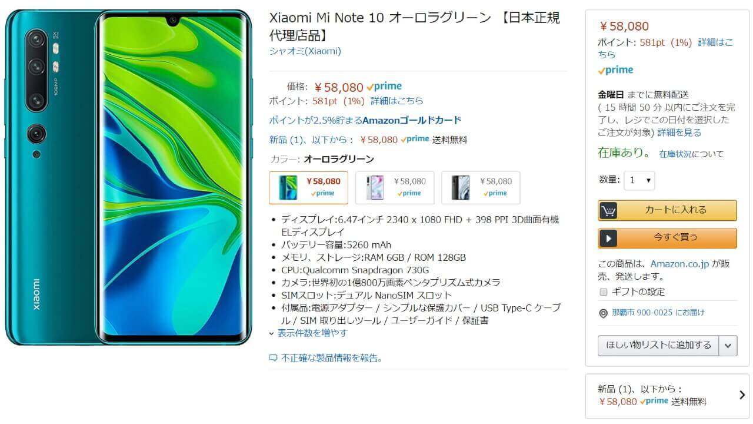Image resolution: width=753 pixels, height=424 pixels.
Task: Click the location pin icon beside 那覇市 900-0025
Action: tap(603, 313)
